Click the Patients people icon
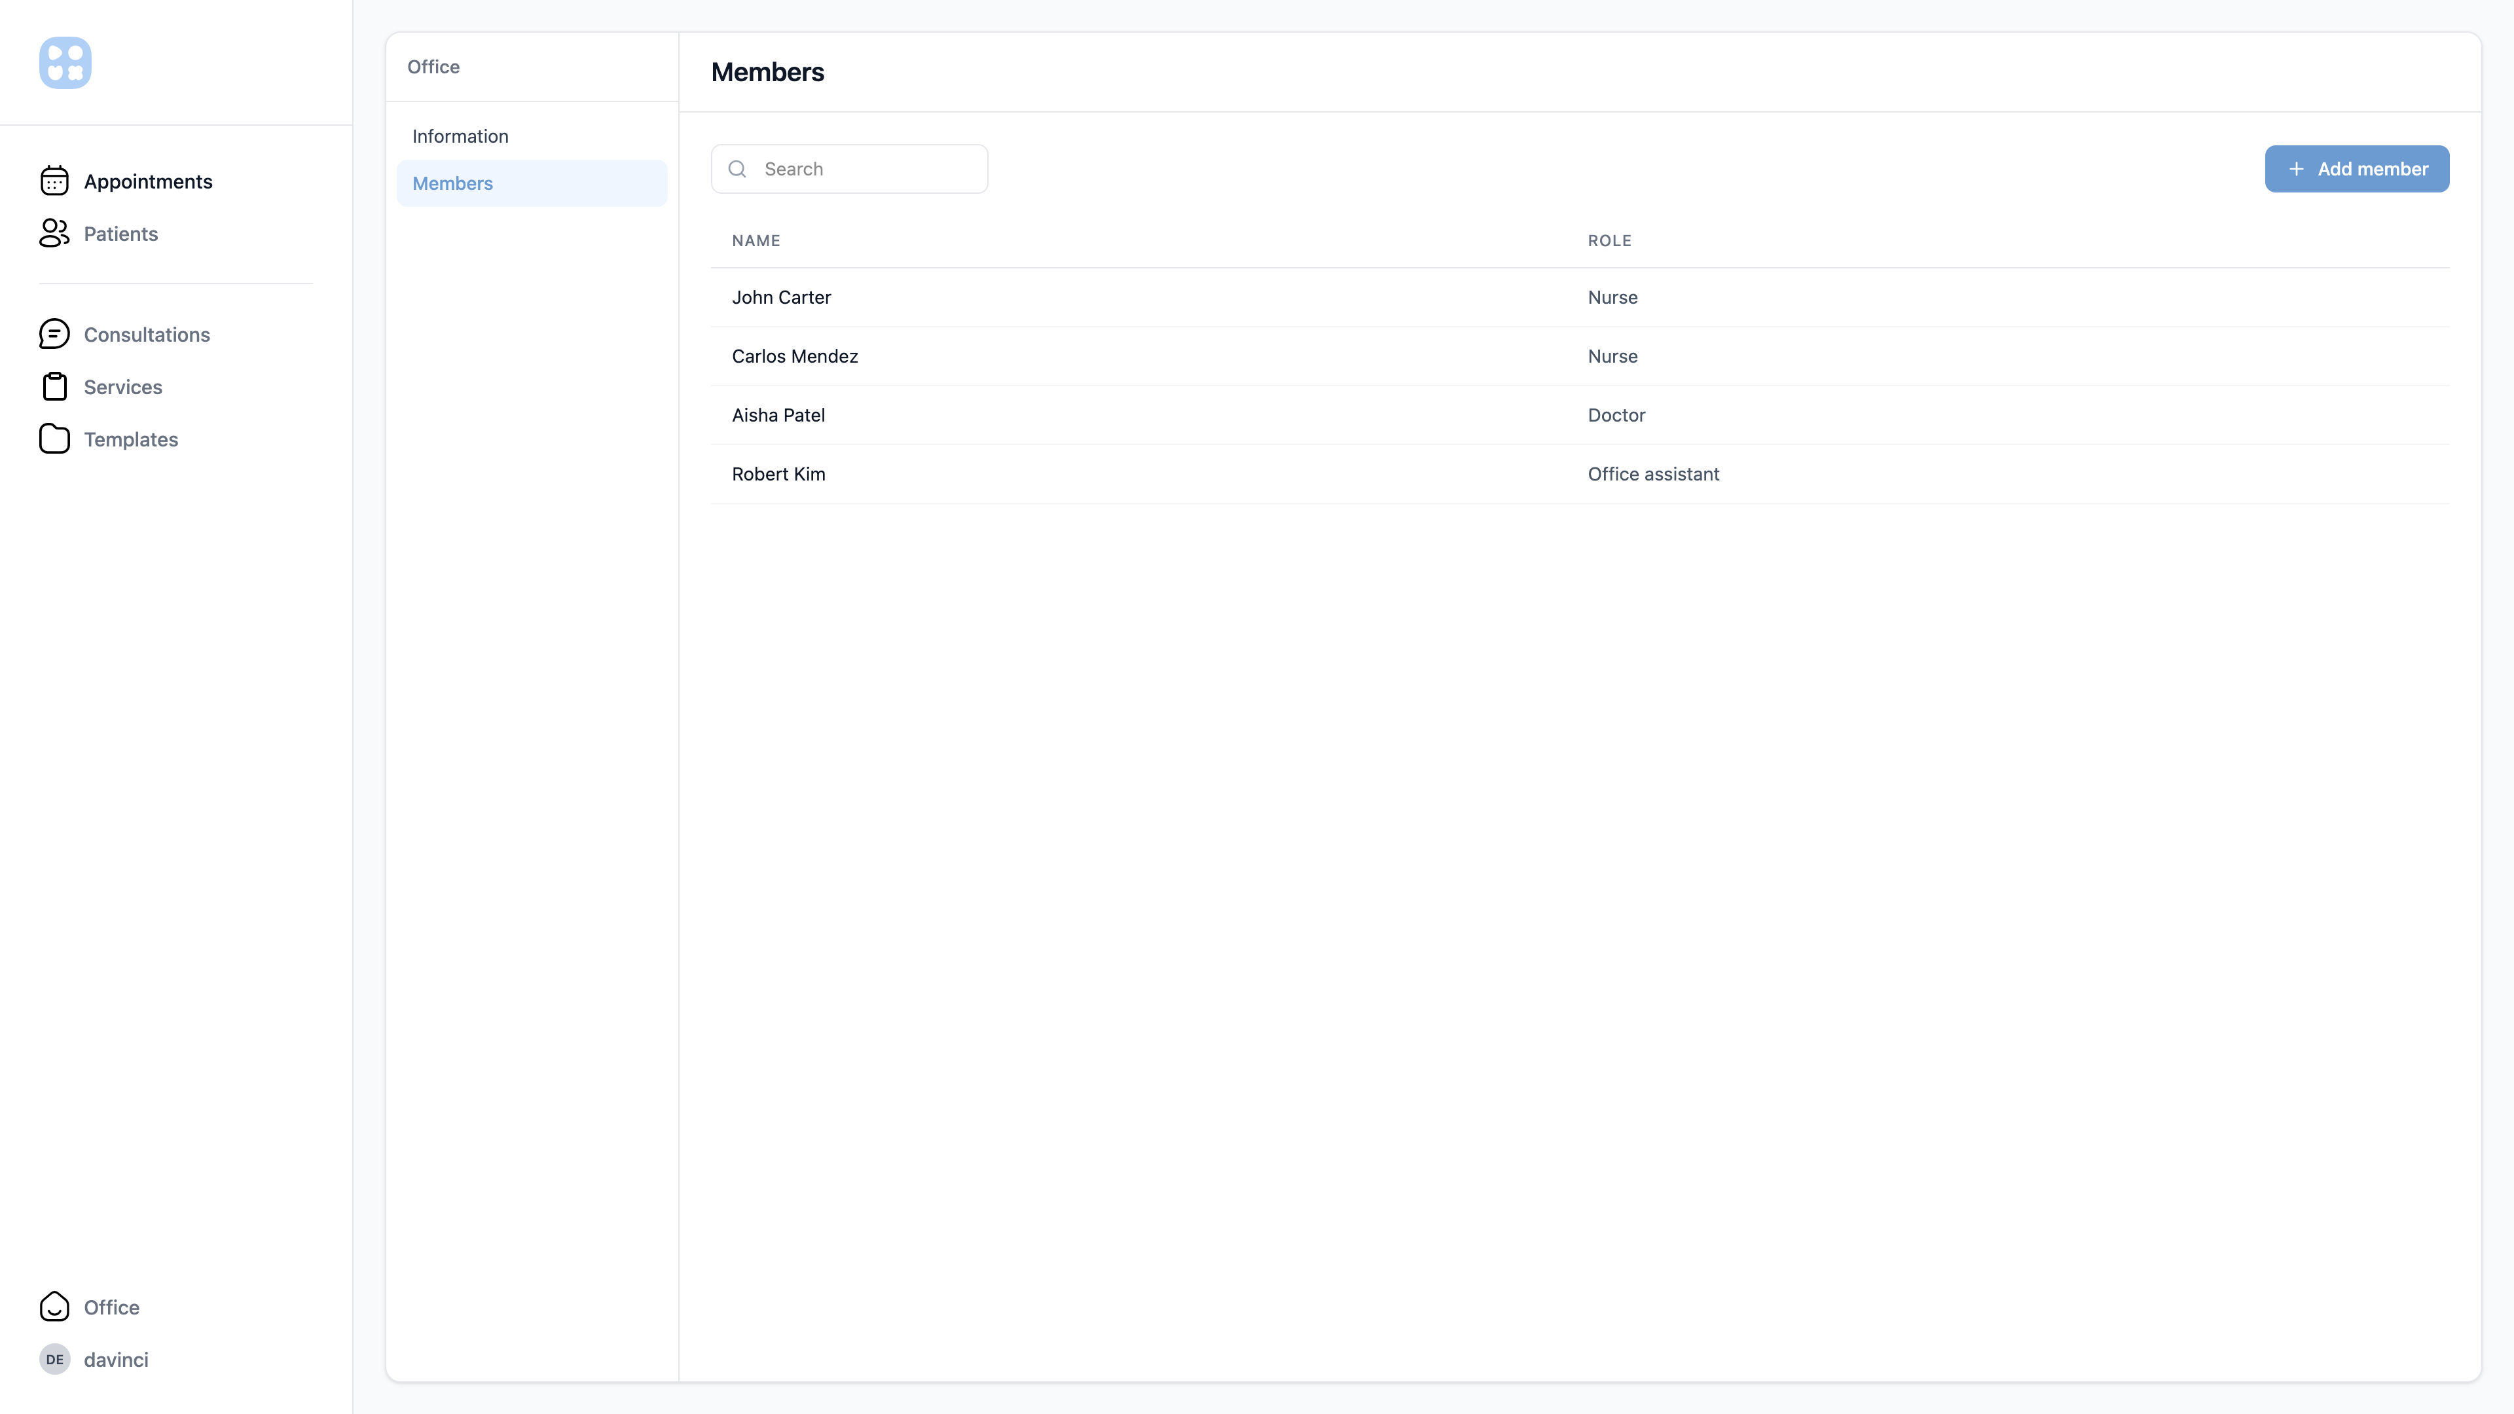Viewport: 2514px width, 1414px height. 54,233
